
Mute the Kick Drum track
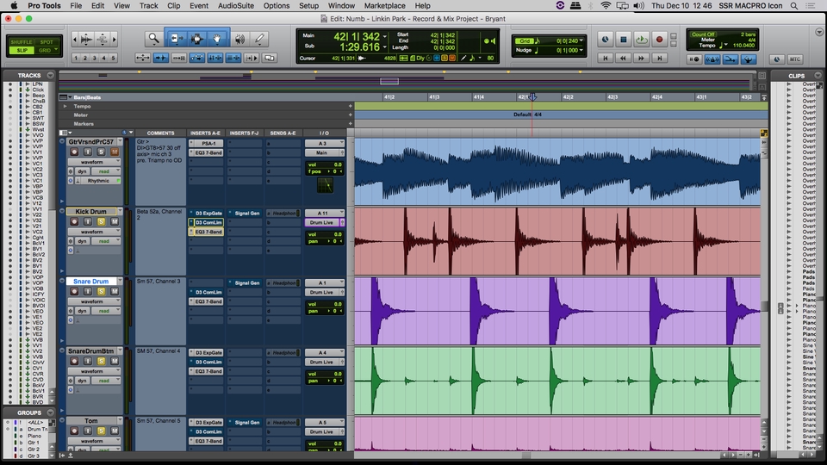pyautogui.click(x=115, y=222)
